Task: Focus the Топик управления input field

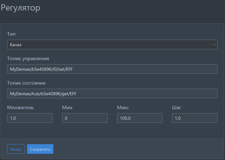Action: 112,69
